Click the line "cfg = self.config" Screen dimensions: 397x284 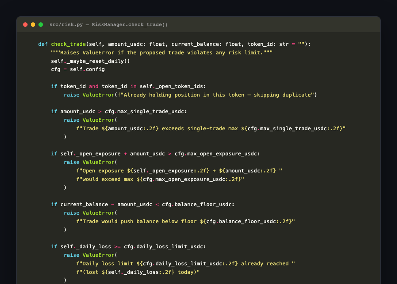[78, 69]
